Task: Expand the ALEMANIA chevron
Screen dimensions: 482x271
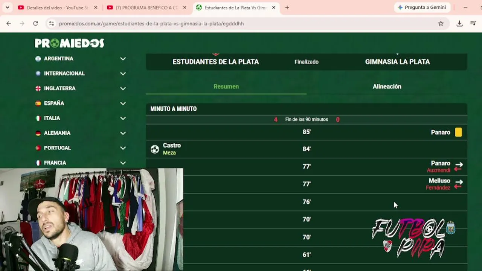Action: pos(123,133)
